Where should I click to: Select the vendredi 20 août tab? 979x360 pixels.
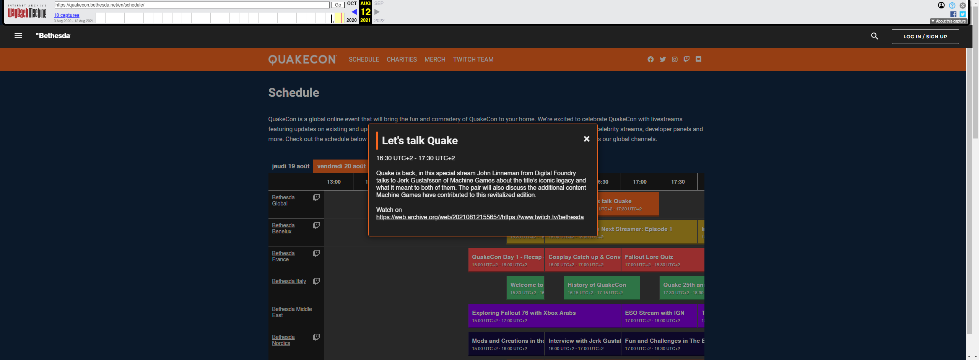tap(341, 166)
